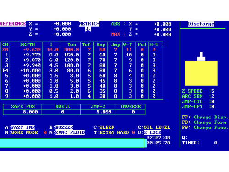Click depth value +9.770
This screenshot has width=229, height=172.
[x=32, y=55]
